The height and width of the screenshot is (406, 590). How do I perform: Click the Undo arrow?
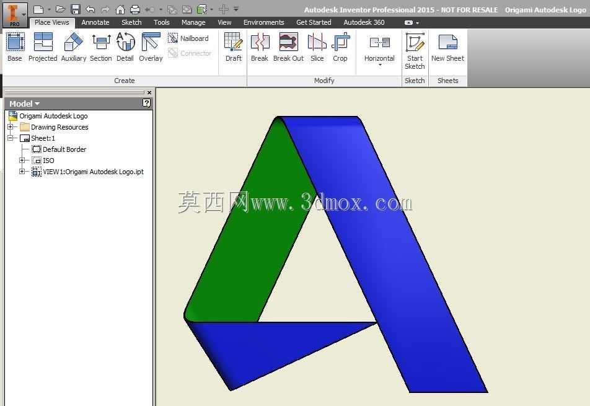[90, 9]
